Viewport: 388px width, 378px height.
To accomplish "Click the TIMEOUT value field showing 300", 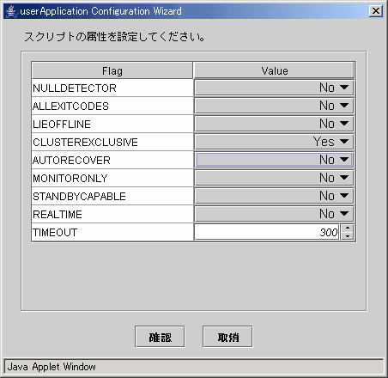I will tap(267, 232).
